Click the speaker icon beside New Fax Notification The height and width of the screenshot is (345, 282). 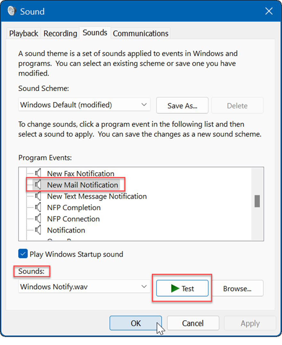tap(38, 173)
